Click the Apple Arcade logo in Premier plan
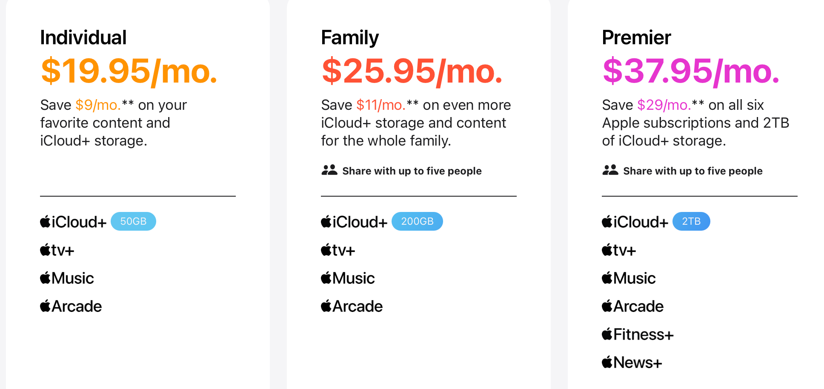Image resolution: width=824 pixels, height=389 pixels. pyautogui.click(x=632, y=306)
